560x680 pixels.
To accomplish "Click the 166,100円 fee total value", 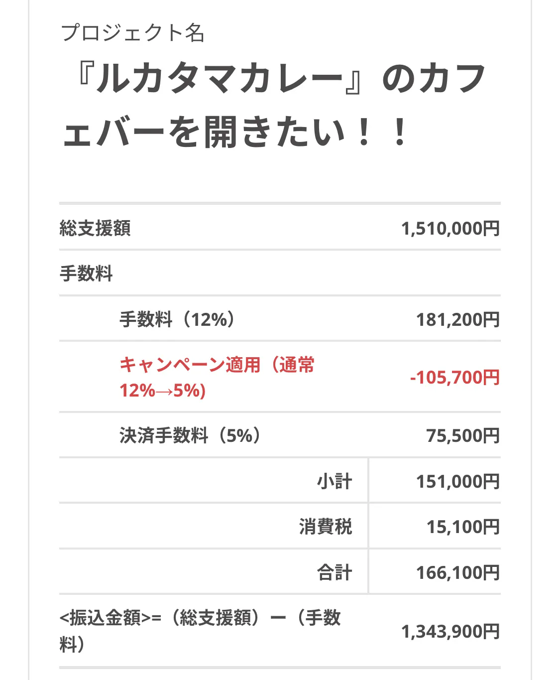I will point(457,573).
